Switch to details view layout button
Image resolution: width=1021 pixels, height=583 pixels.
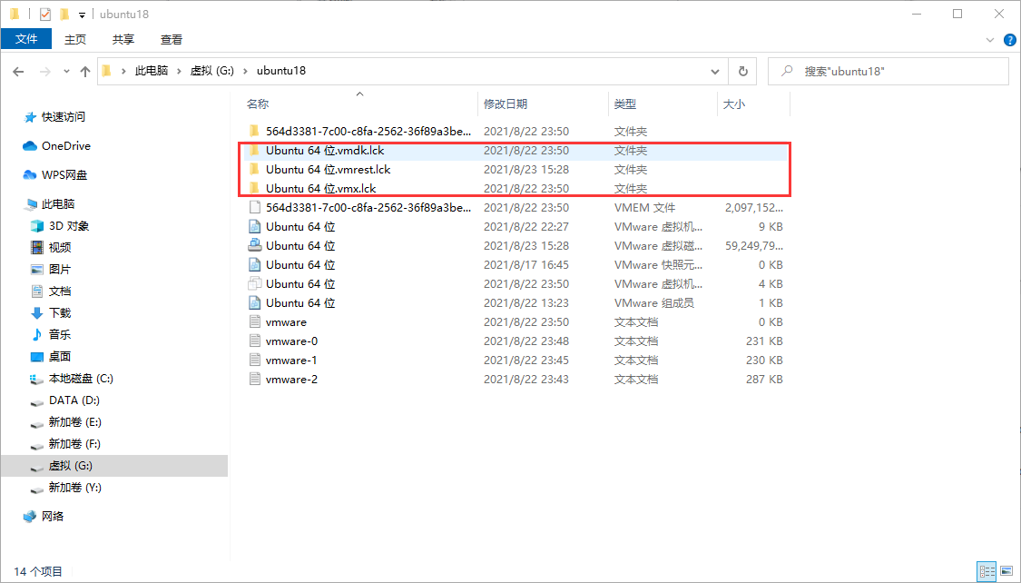click(x=987, y=572)
